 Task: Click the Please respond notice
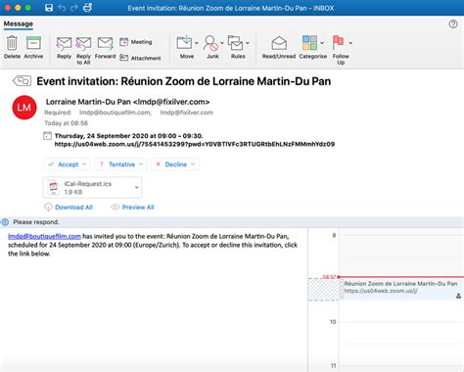(36, 222)
